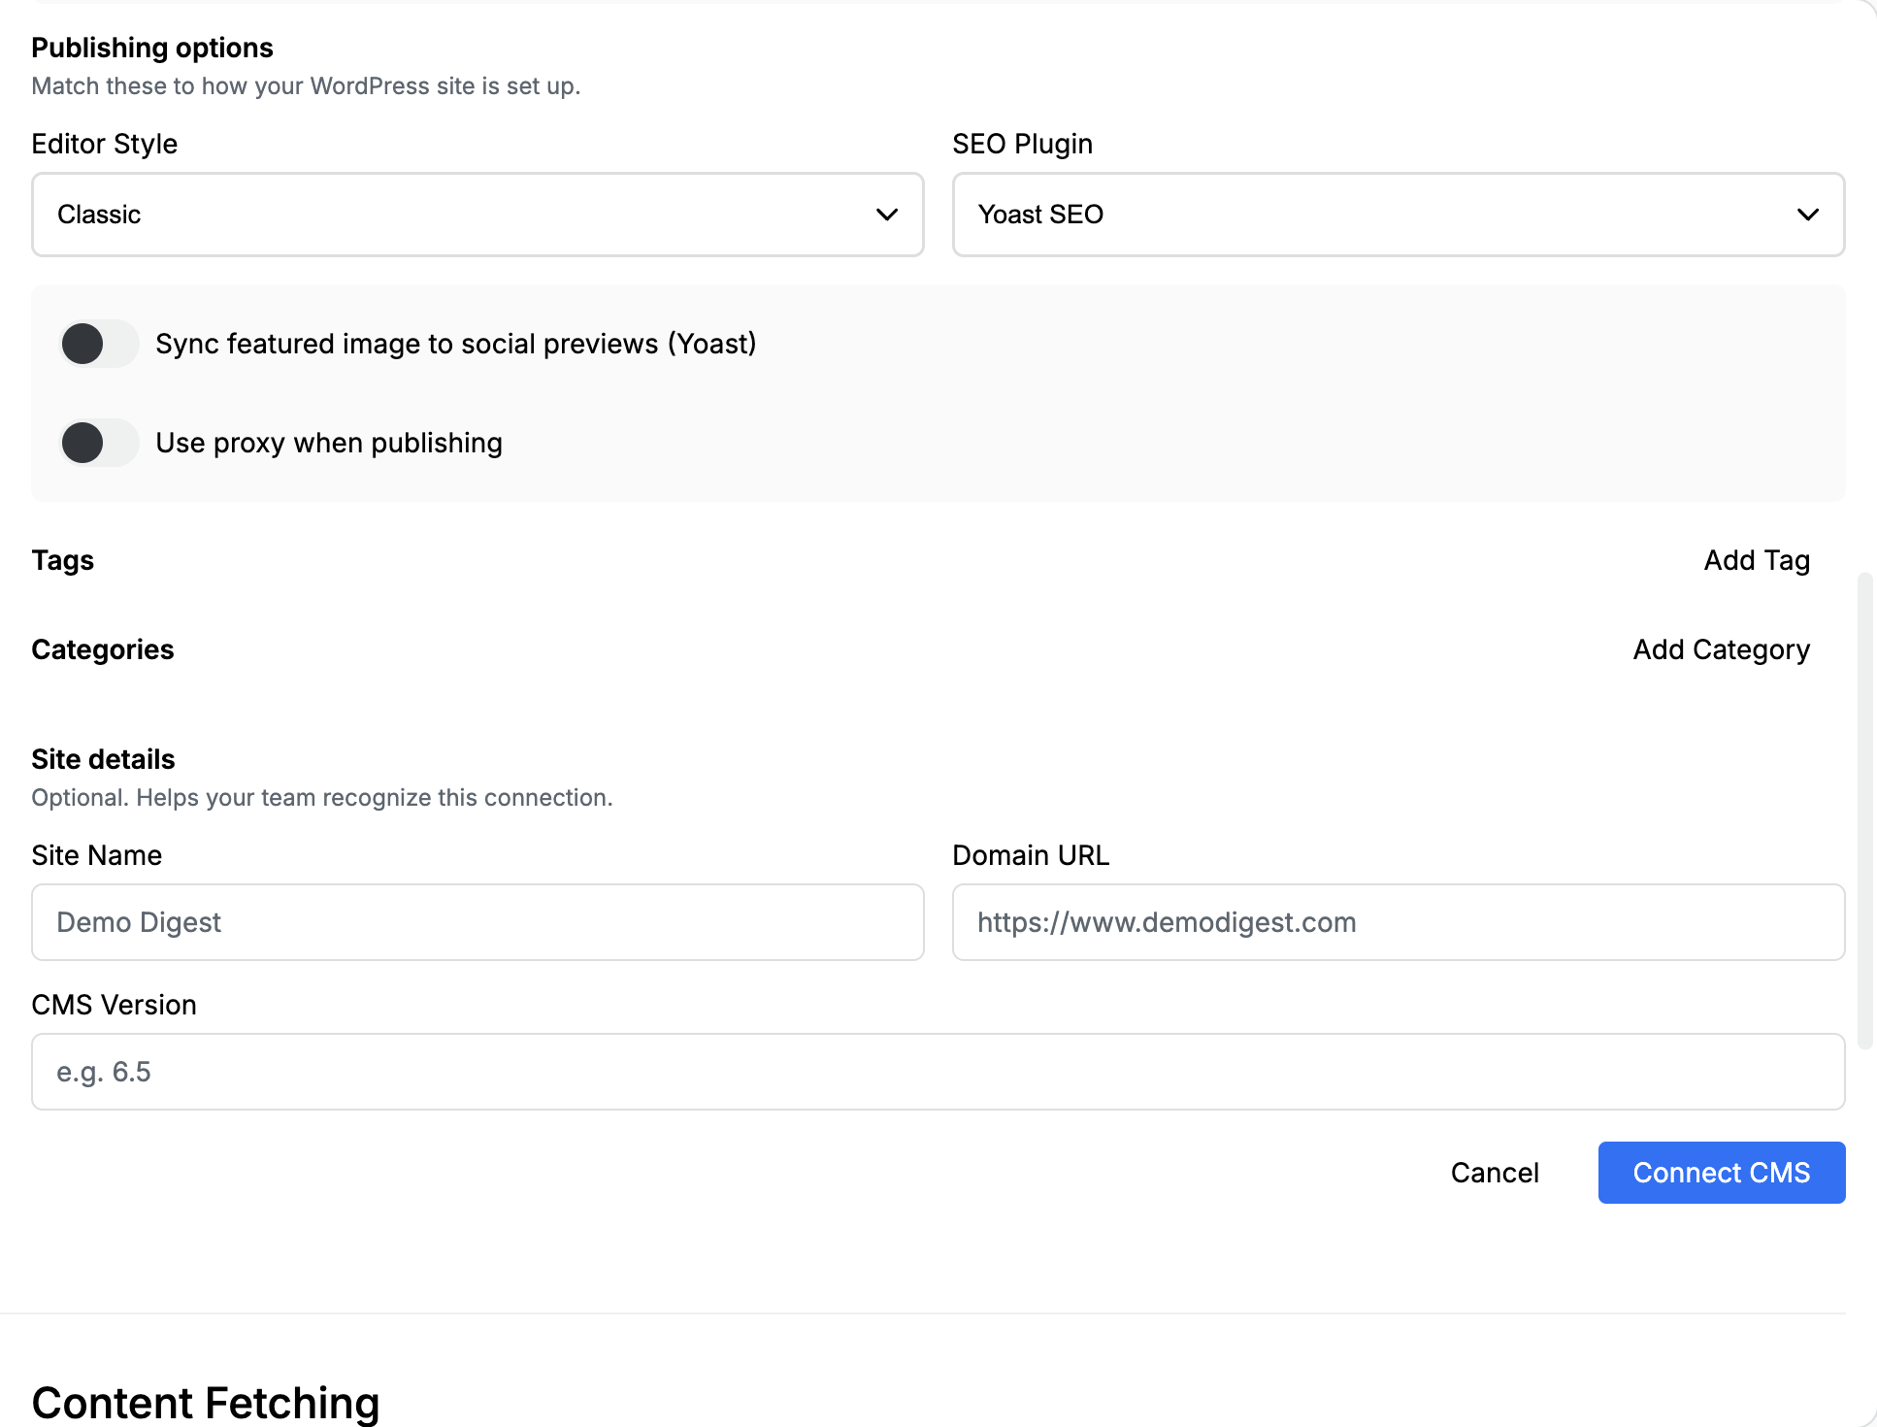Click the Tags section label
Image resolution: width=1877 pixels, height=1427 pixels.
63,560
